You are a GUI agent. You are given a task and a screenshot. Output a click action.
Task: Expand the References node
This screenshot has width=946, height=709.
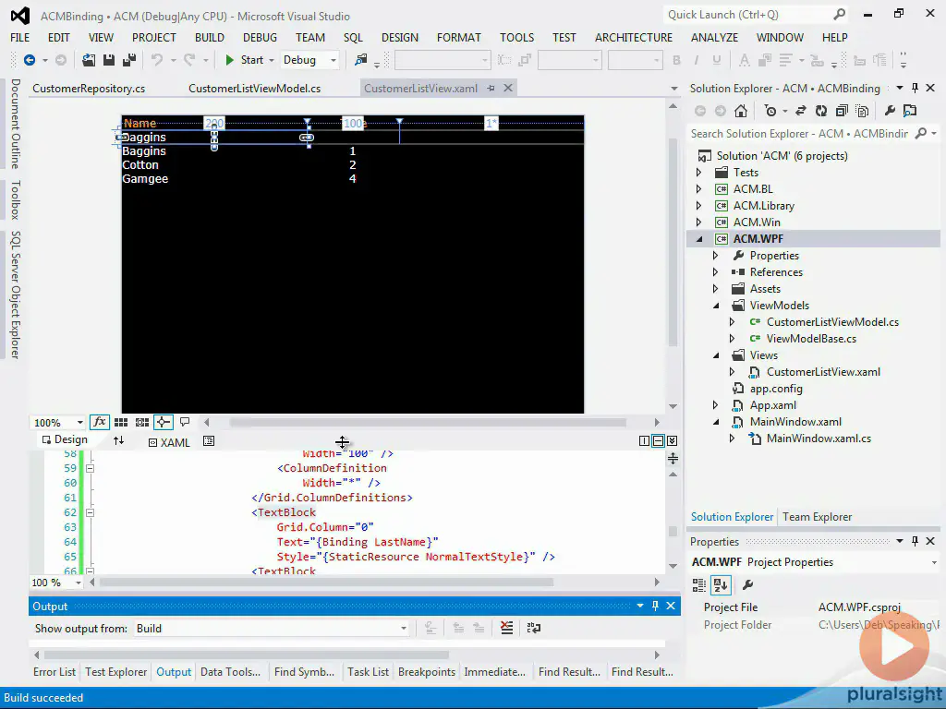click(716, 272)
